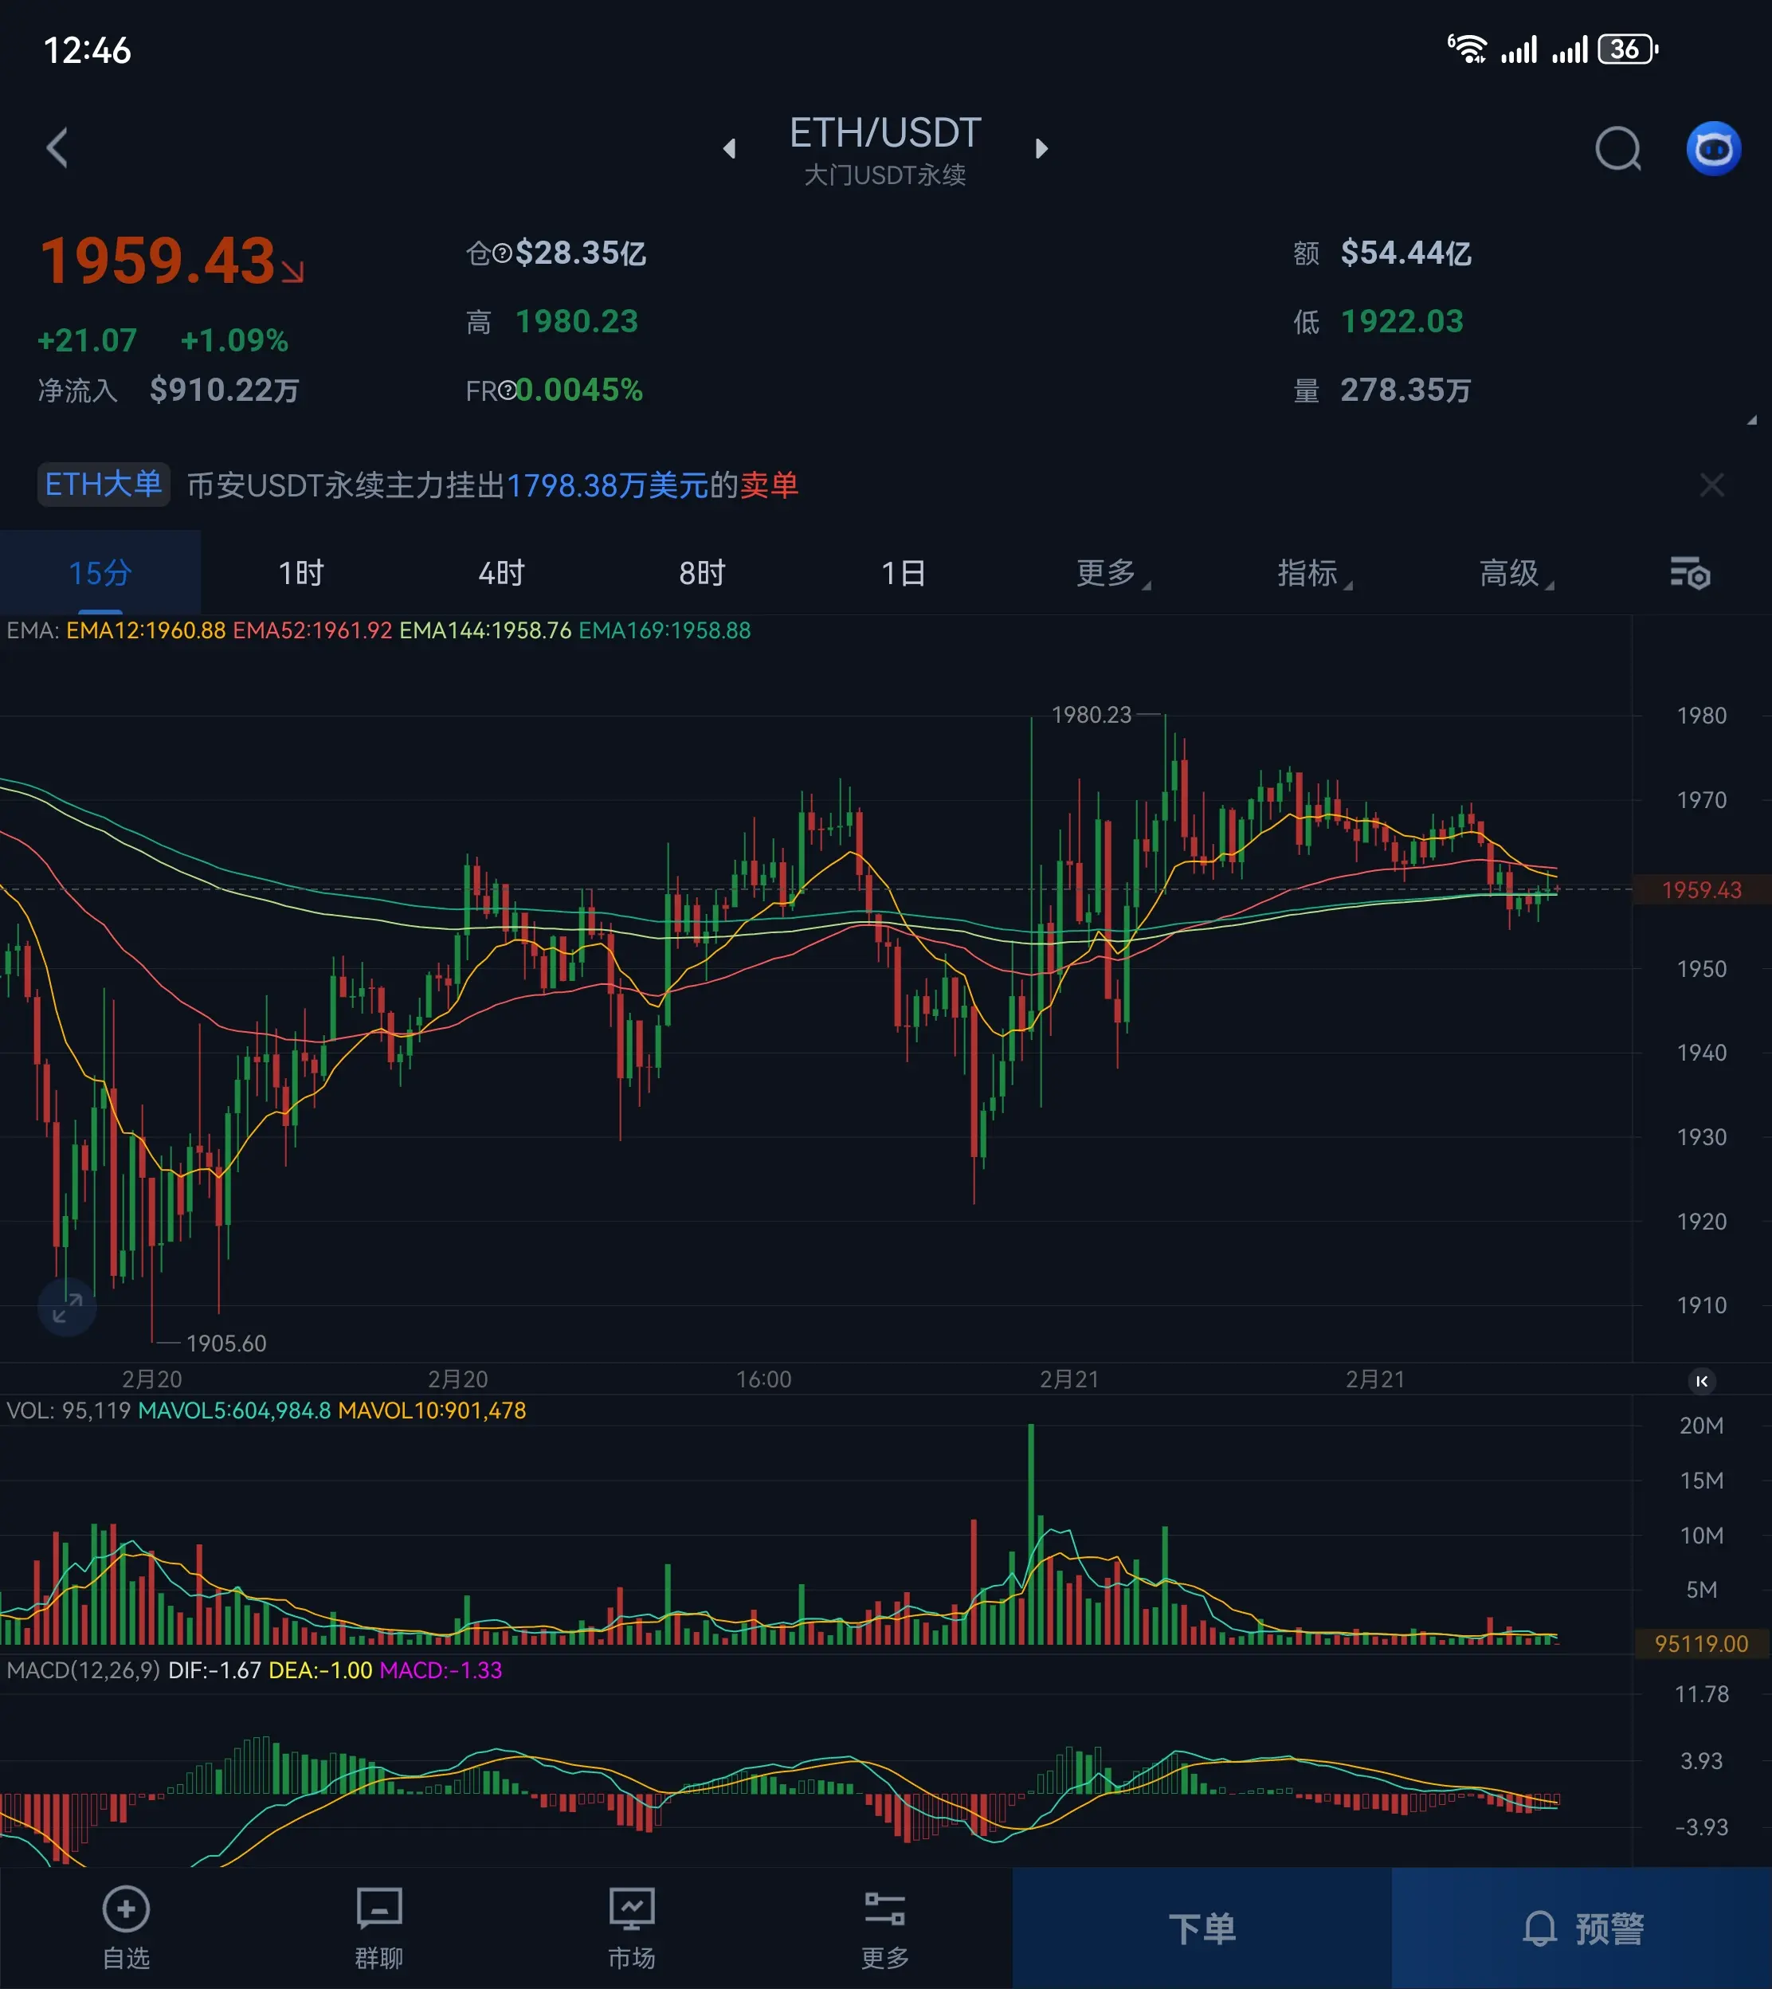Dismiss the ETH大单 notification banner
The image size is (1772, 1989).
point(1711,484)
